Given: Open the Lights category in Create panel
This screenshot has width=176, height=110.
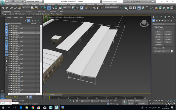Looking at the screenshot, I should point(160,21).
